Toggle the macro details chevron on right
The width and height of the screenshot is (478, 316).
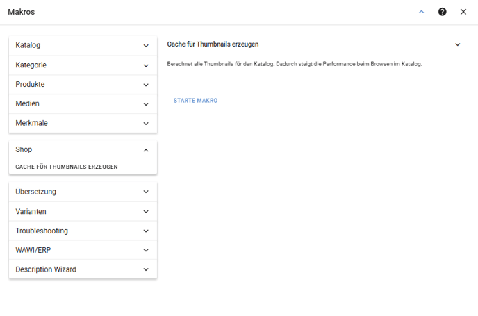point(458,44)
